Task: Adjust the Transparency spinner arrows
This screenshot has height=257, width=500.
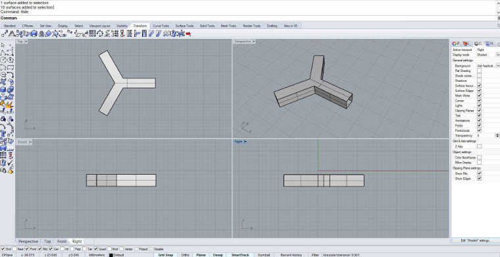Action: tap(497, 136)
